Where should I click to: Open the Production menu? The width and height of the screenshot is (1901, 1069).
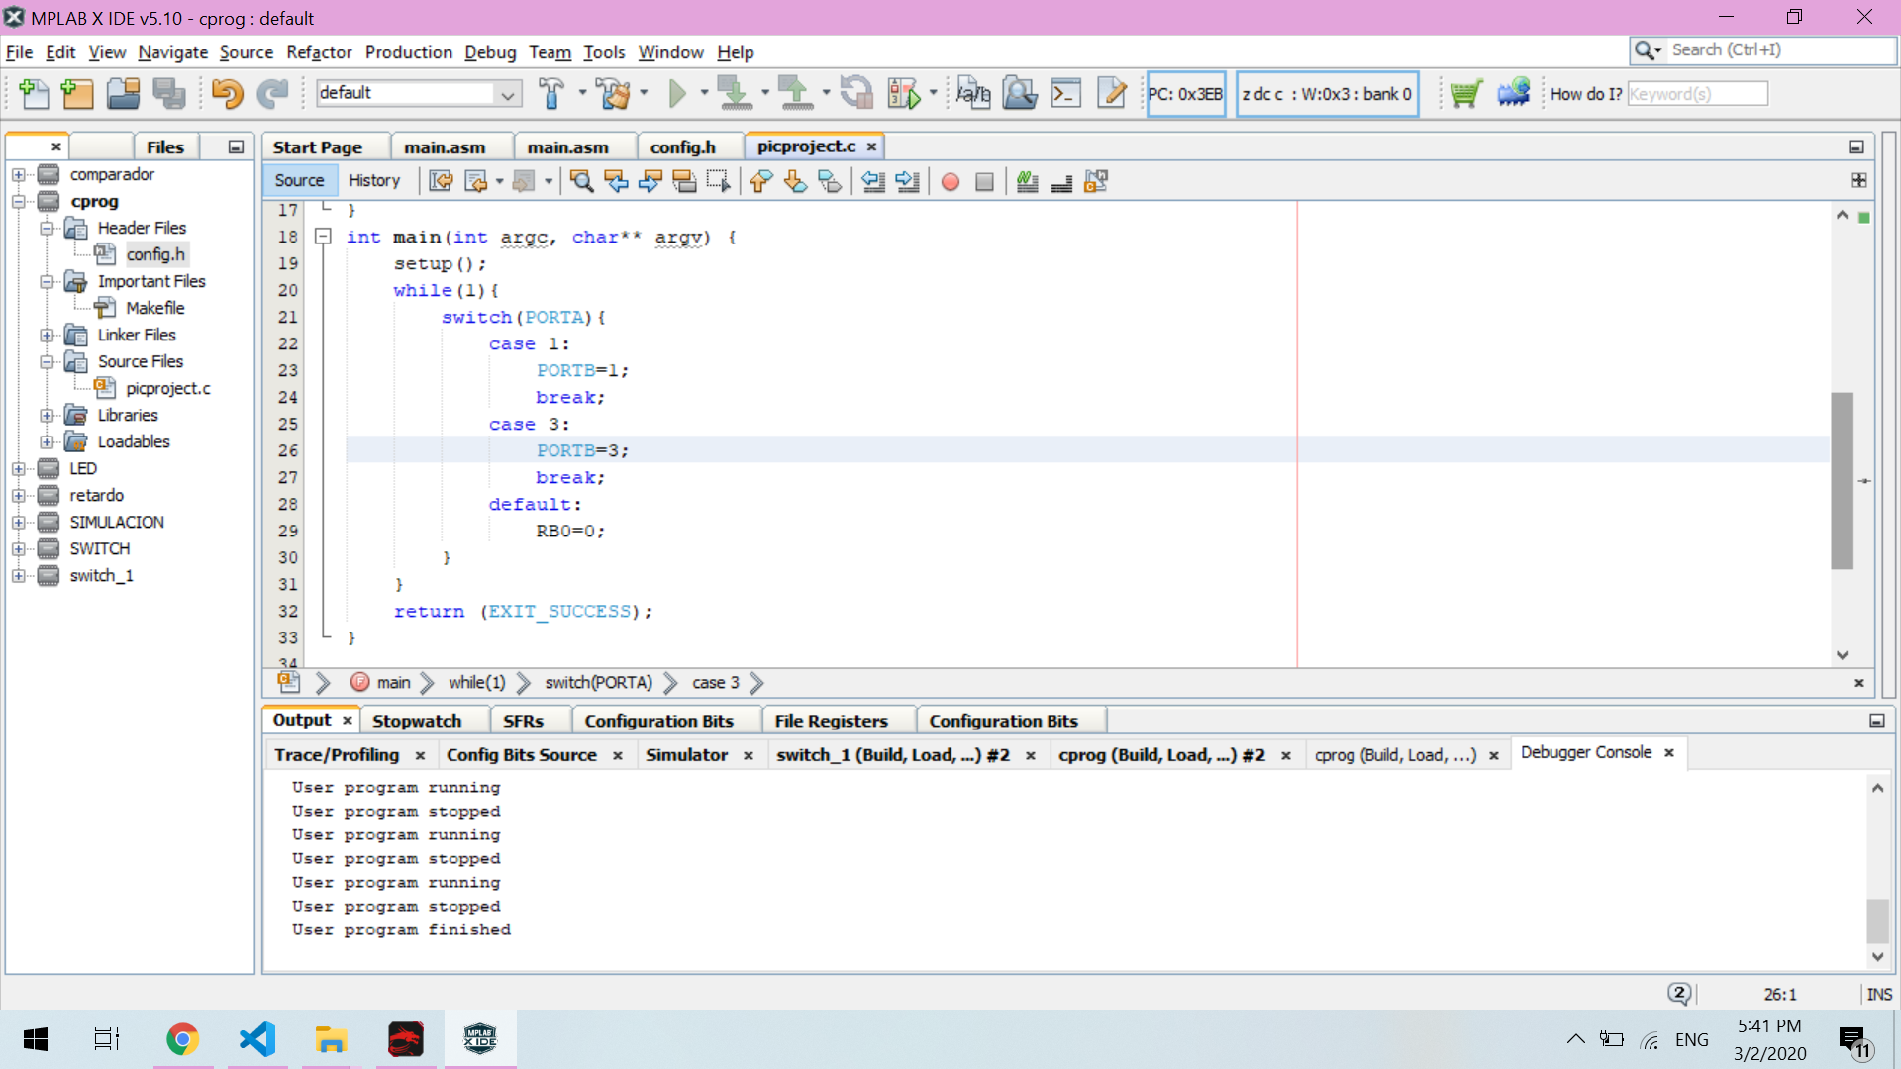pos(408,52)
